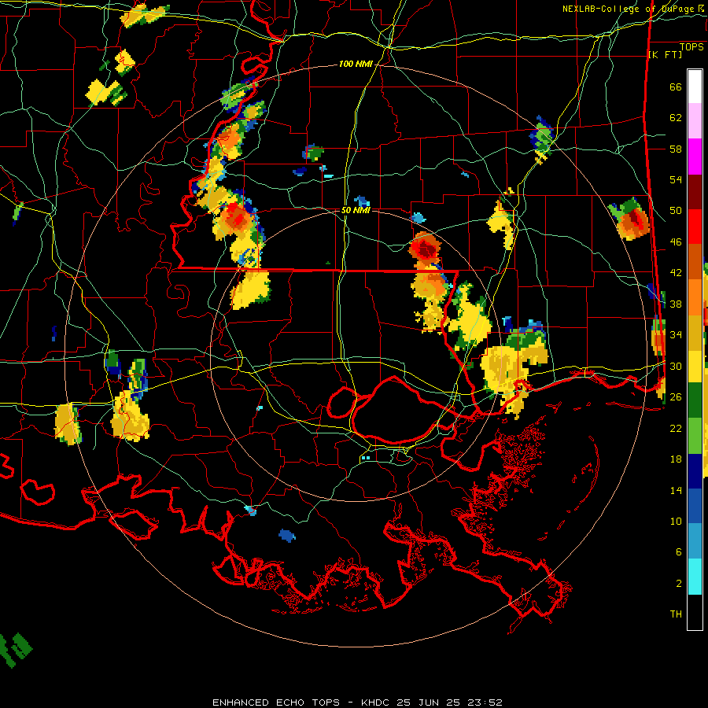The width and height of the screenshot is (708, 708).
Task: Select the navy legend swatch beside 18
Action: 695,471
